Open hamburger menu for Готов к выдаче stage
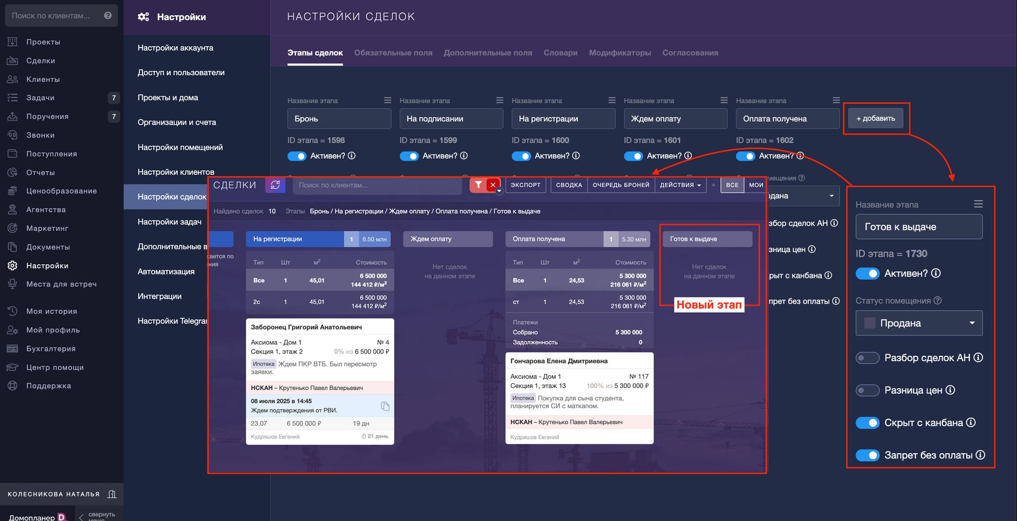Screen dimensions: 1017x521 978,204
